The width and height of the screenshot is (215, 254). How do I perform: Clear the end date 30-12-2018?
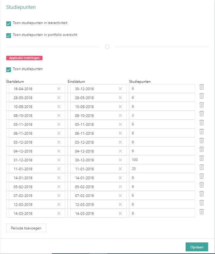tap(120, 89)
